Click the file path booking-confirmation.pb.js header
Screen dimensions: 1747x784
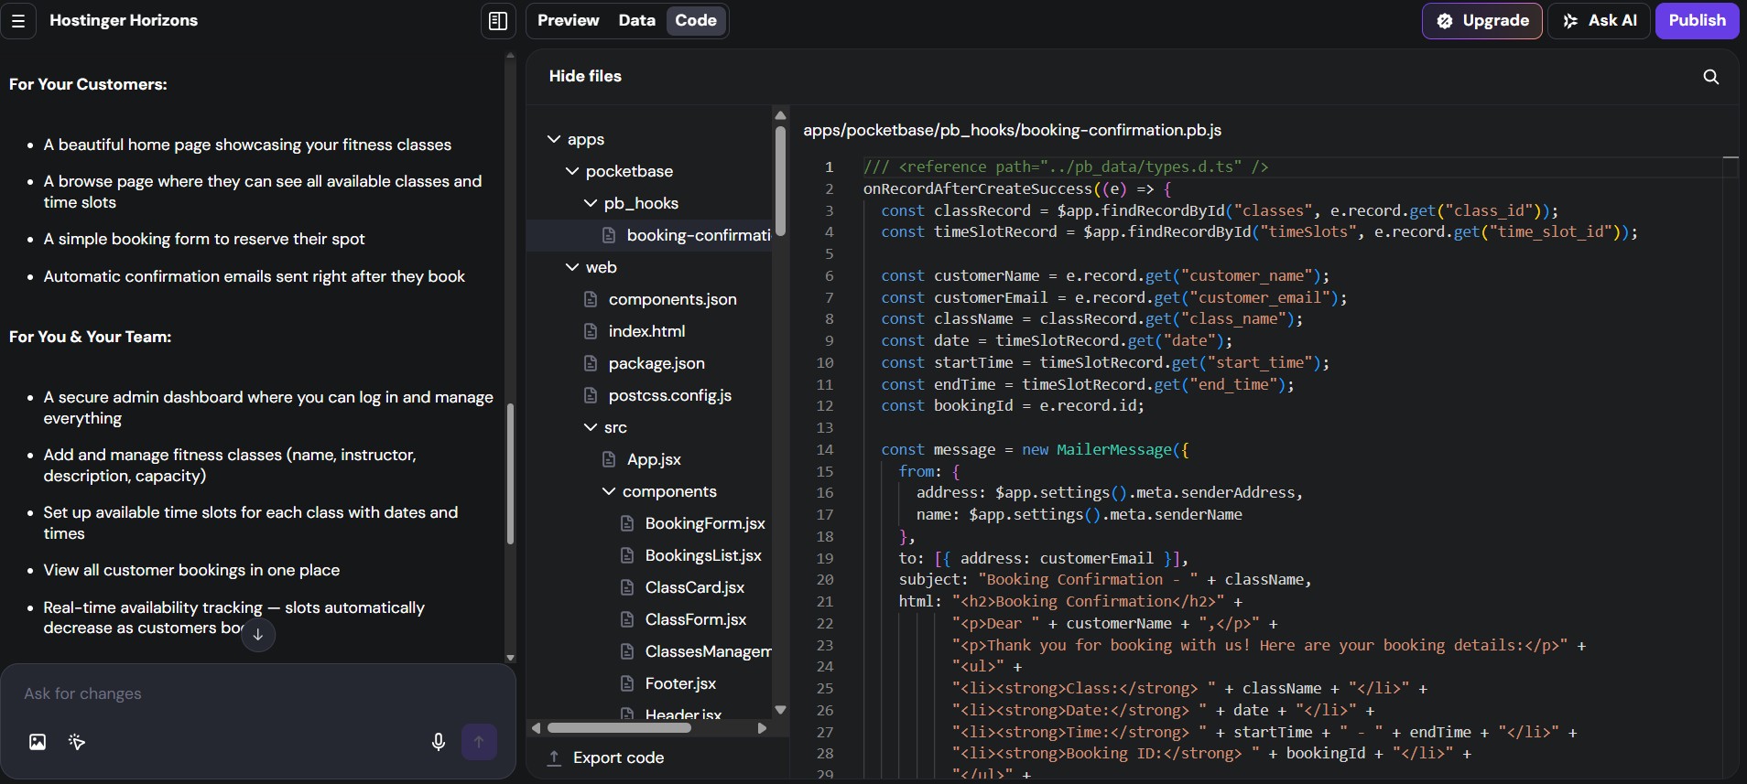[x=1012, y=130]
